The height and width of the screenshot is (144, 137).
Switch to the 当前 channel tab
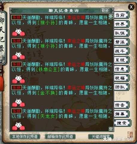click(121, 15)
